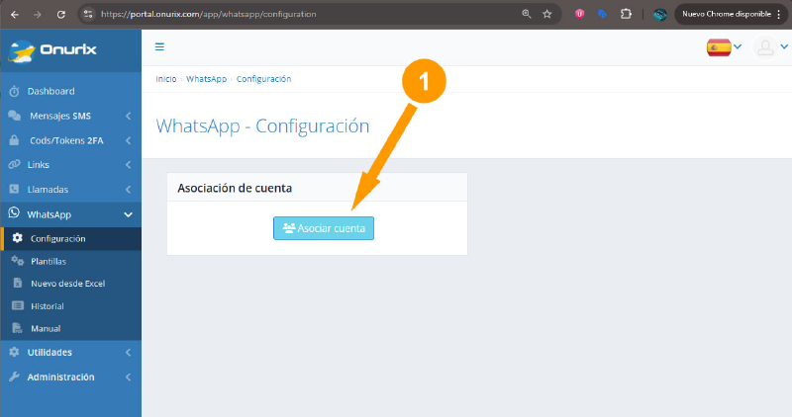792x417 pixels.
Task: Open the zoom magnifier icon in address bar
Action: tap(527, 14)
